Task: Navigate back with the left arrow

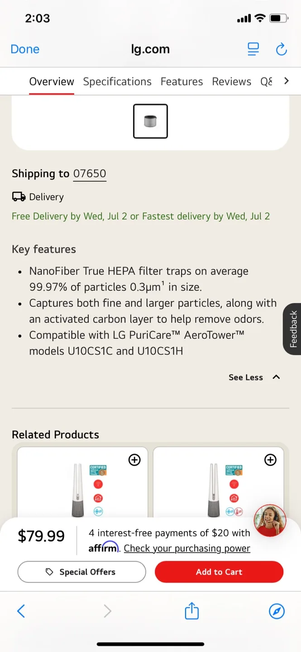Action: coord(21,611)
